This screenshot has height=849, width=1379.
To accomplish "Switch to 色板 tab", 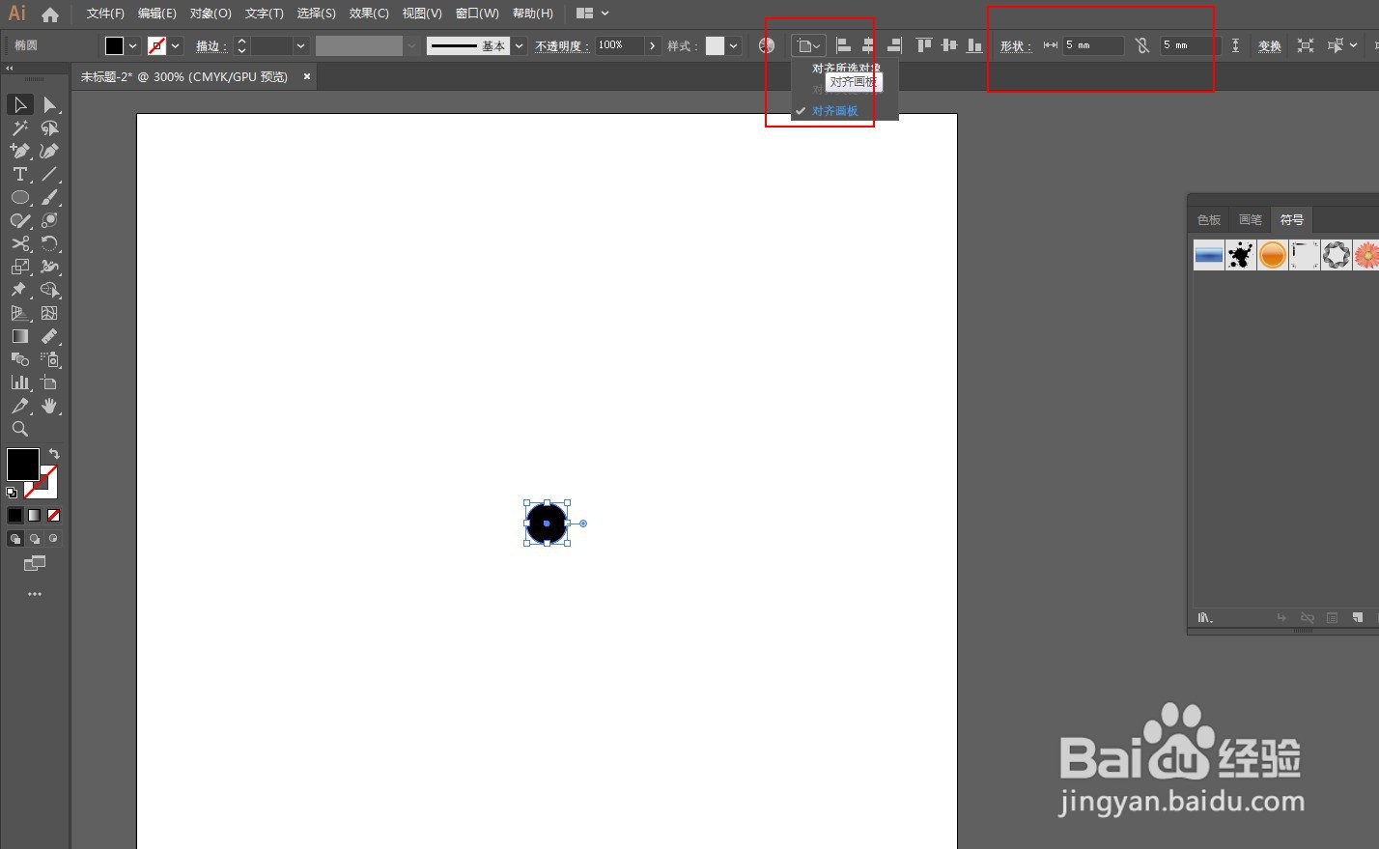I will 1209,220.
